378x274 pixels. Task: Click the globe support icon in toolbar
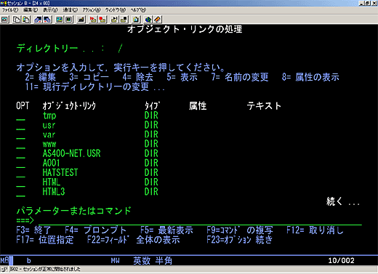pos(148,20)
